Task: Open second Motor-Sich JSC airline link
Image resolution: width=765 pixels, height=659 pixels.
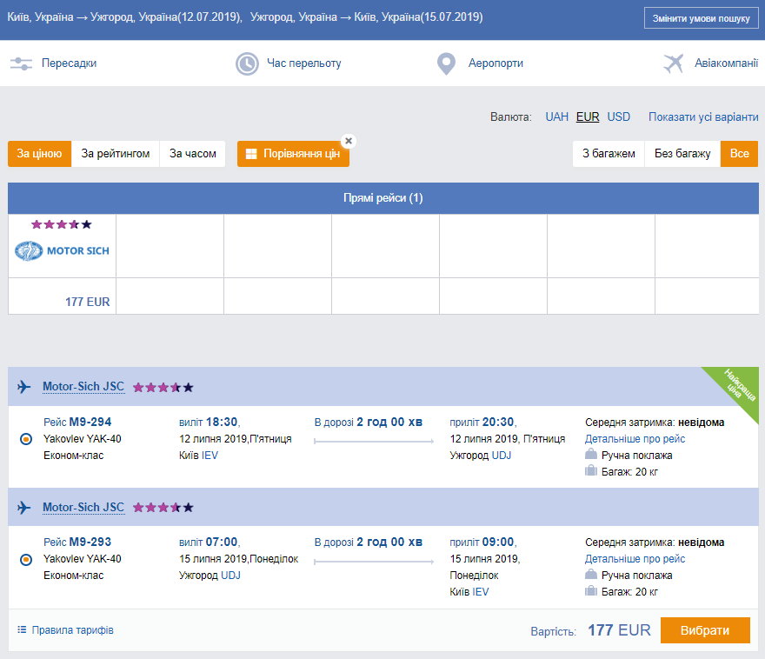Action: pos(83,508)
